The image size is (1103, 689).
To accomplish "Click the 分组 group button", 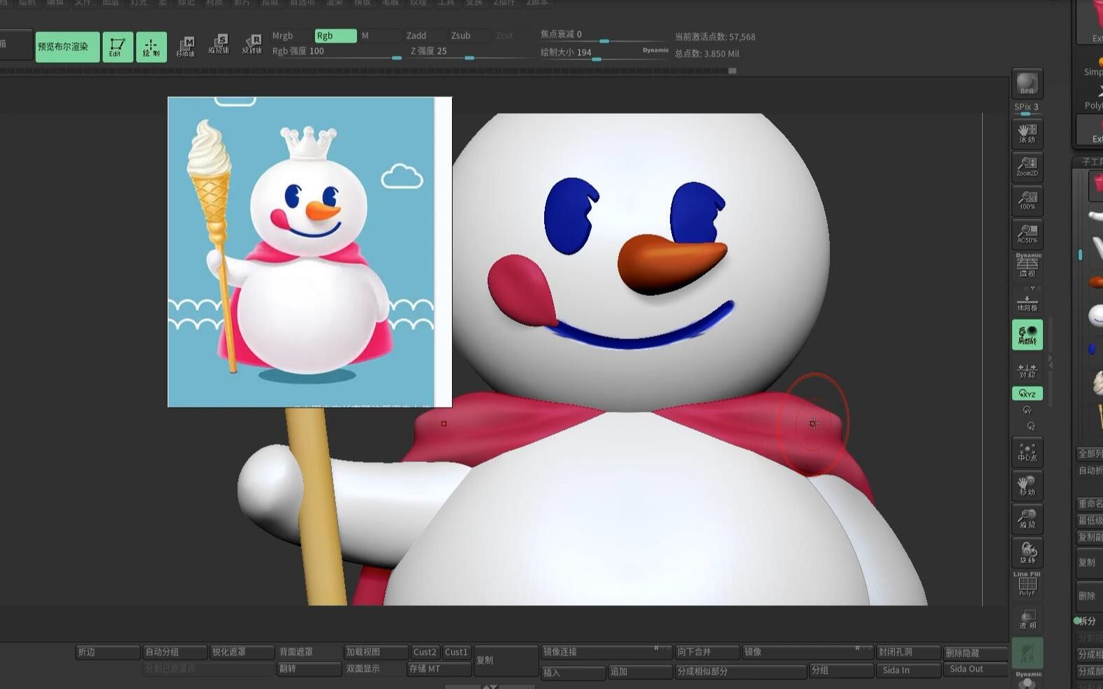I will (x=841, y=670).
